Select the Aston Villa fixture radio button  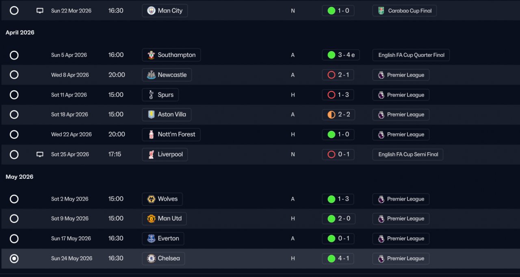[x=14, y=115]
